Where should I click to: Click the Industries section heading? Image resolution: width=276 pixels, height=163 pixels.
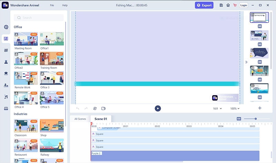[x=20, y=114]
